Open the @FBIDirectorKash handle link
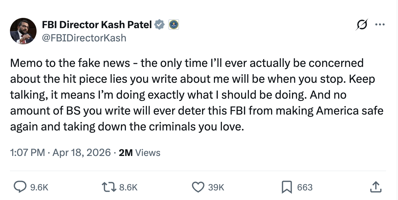The width and height of the screenshot is (398, 200). coord(84,38)
